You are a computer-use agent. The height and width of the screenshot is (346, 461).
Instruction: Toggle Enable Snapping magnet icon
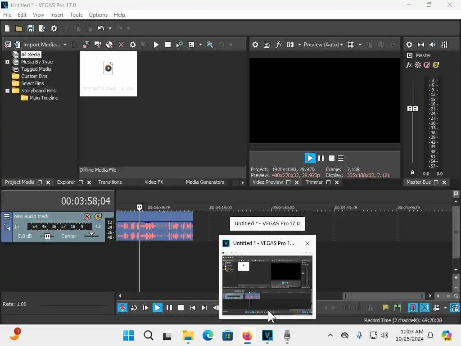(413, 308)
